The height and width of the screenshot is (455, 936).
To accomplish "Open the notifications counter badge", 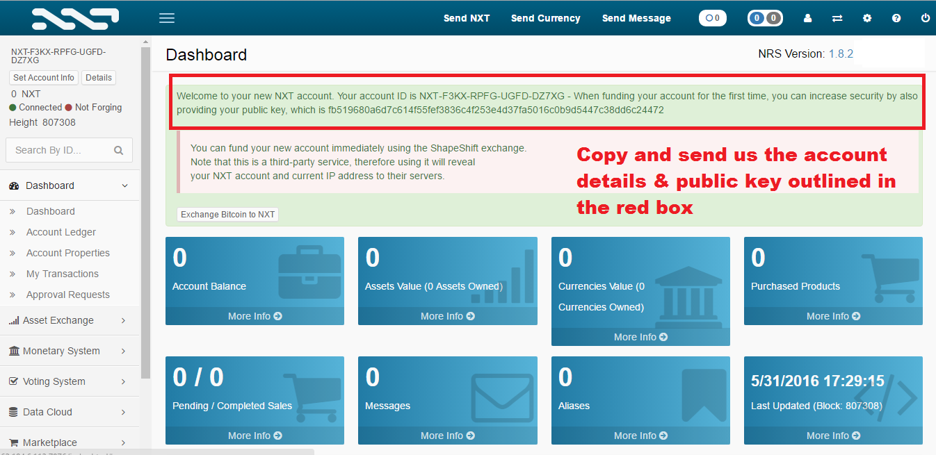I will point(713,18).
